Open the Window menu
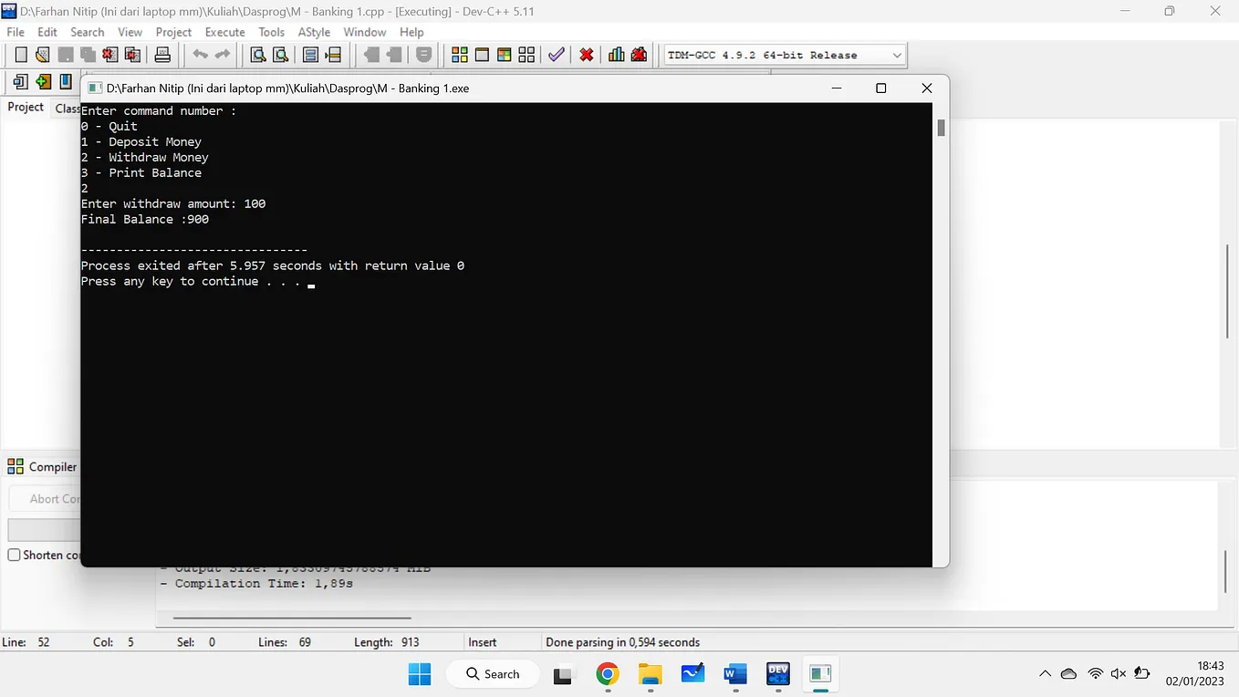Viewport: 1239px width, 697px height. [365, 32]
